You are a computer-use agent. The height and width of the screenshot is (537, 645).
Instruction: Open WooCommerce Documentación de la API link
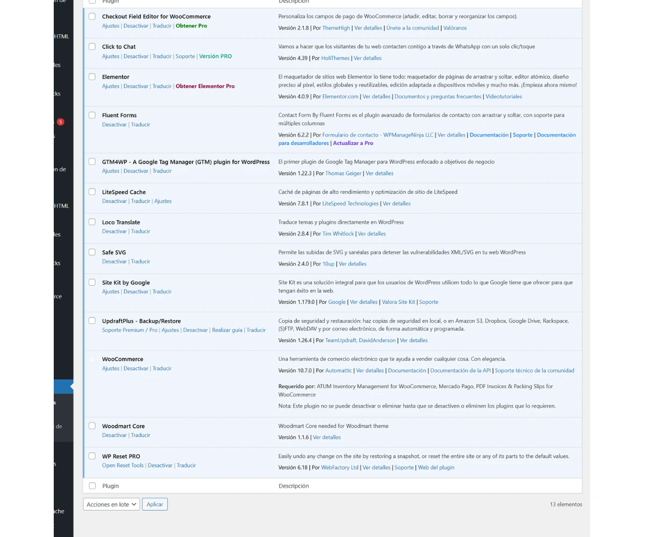[461, 371]
